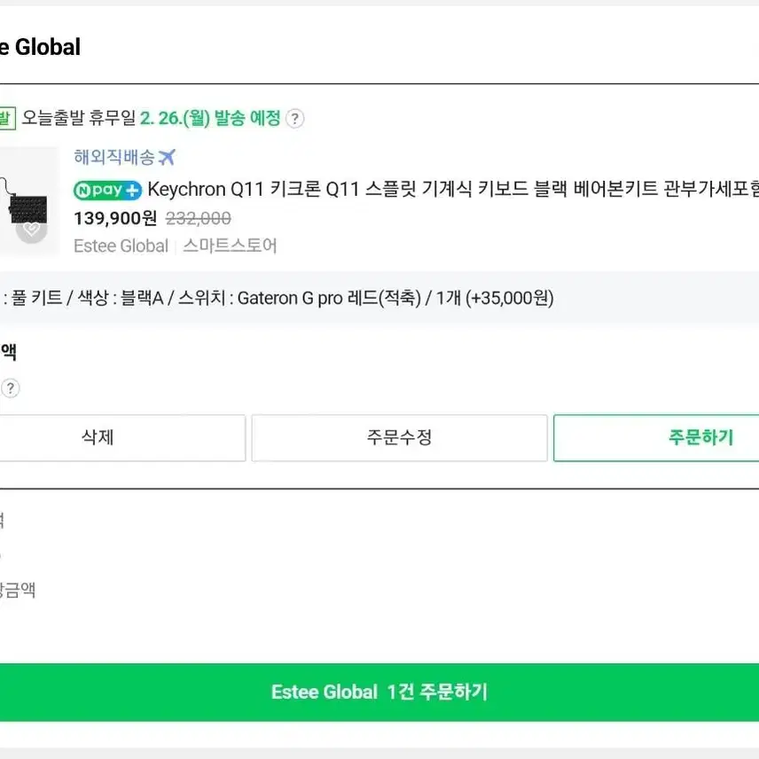Image resolution: width=759 pixels, height=759 pixels.
Task: Click the 스마트스토어 link
Action: tap(230, 246)
